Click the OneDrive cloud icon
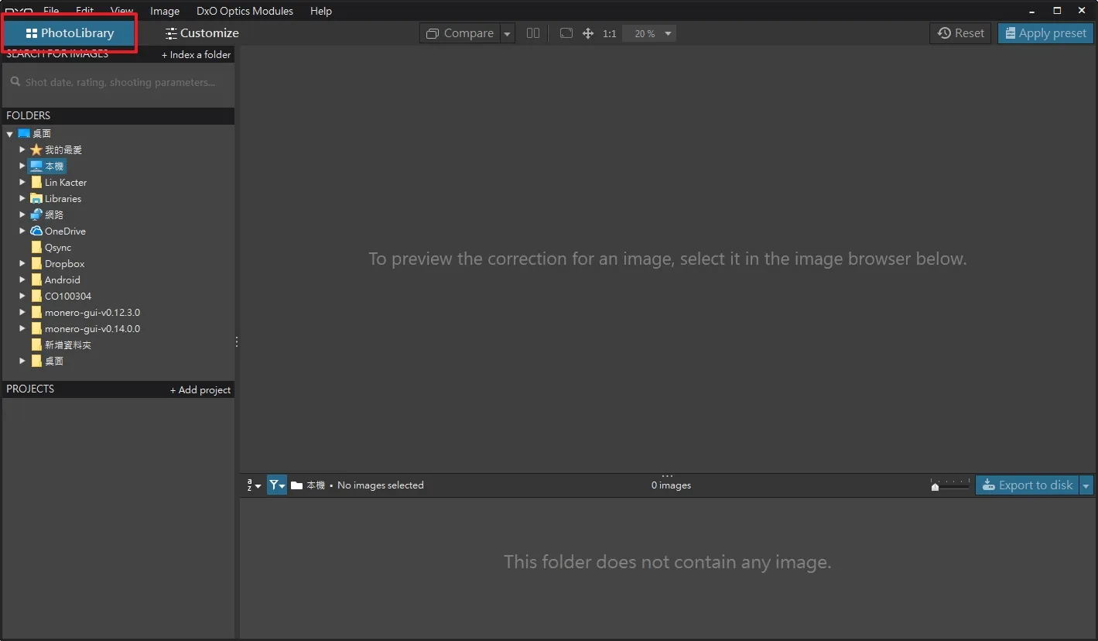 36,231
